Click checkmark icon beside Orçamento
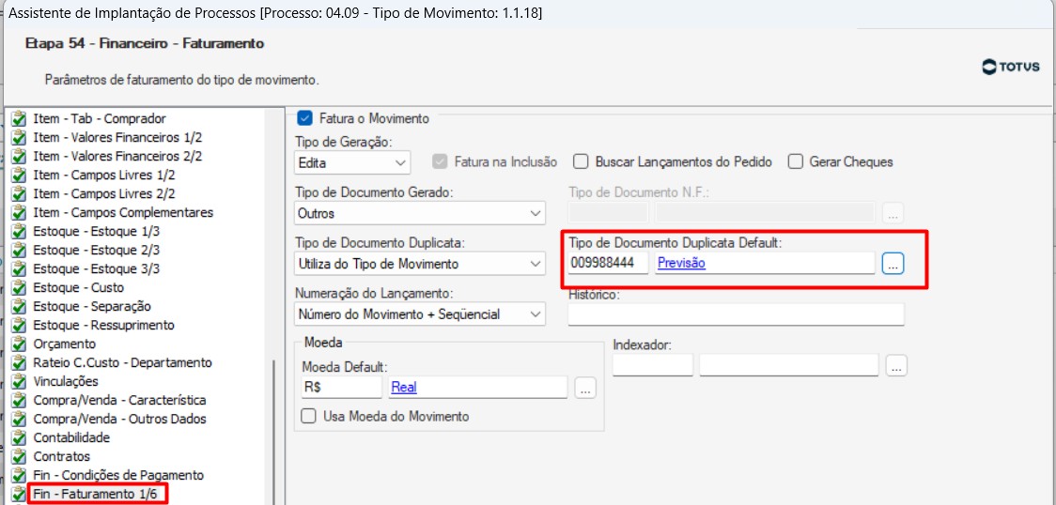The width and height of the screenshot is (1056, 505). click(x=20, y=344)
